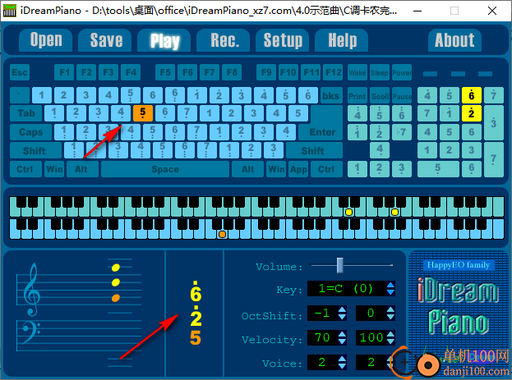
Task: Click the yellow 2 numpad key
Action: pos(471,113)
